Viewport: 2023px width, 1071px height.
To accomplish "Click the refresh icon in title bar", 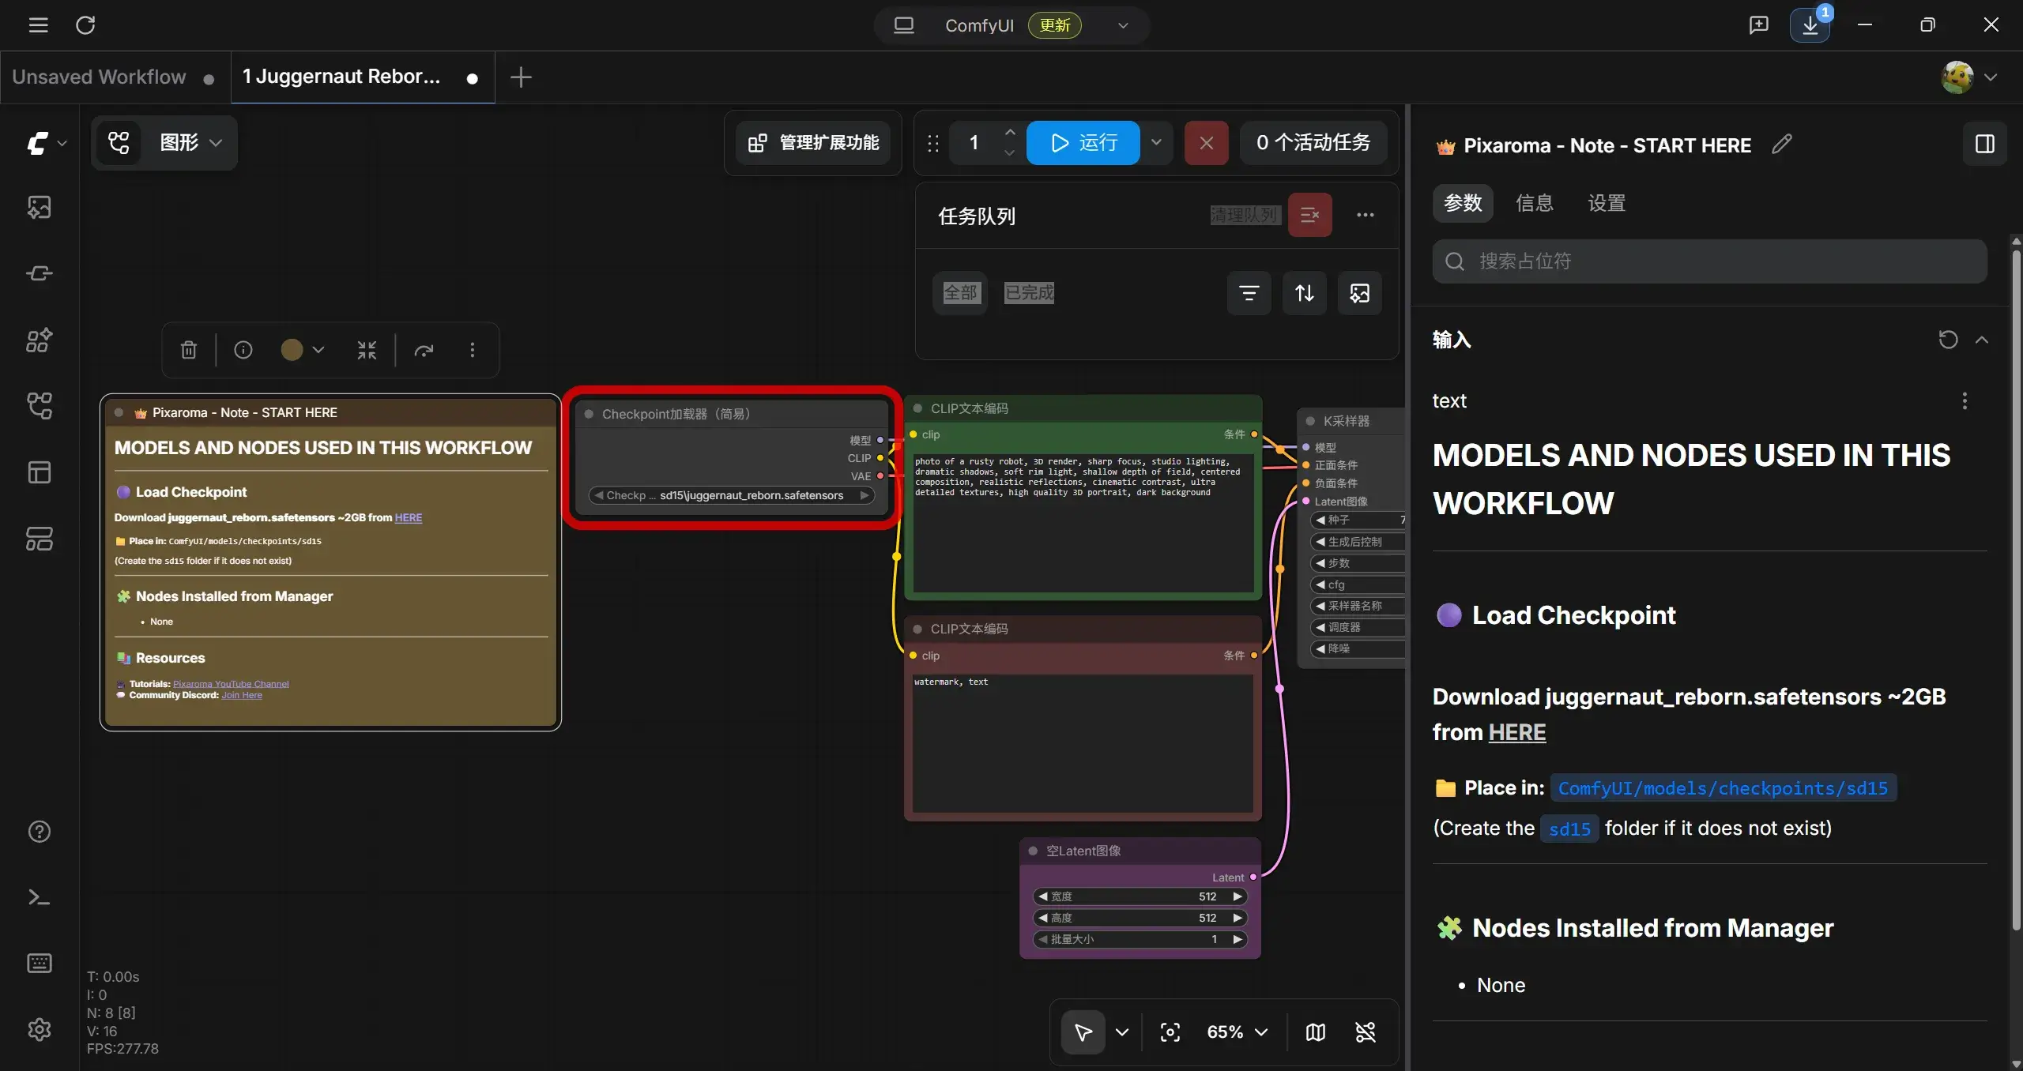I will (x=85, y=25).
